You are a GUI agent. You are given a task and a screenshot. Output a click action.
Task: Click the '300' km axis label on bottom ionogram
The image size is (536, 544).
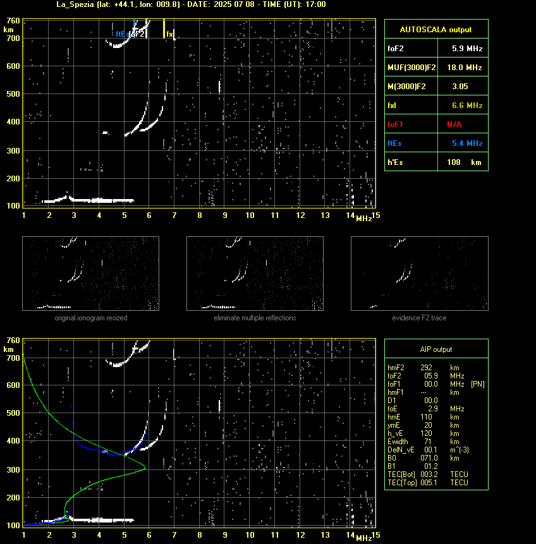(x=13, y=469)
